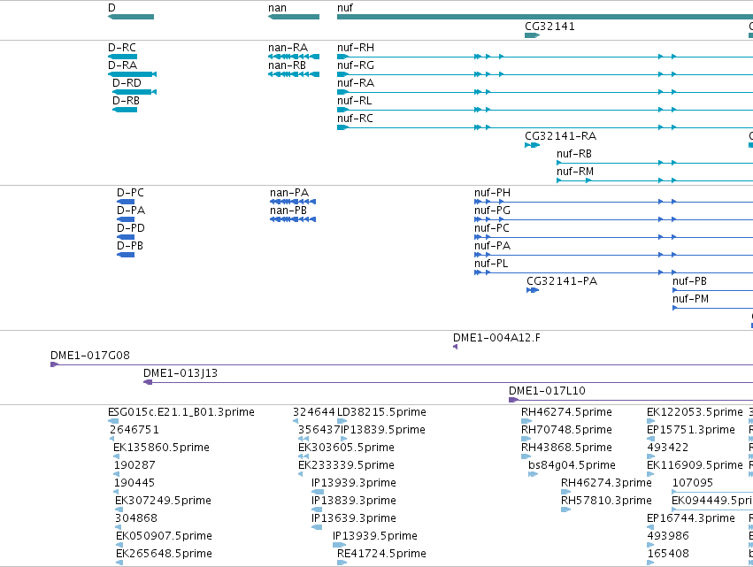The height and width of the screenshot is (567, 753).
Task: Click the EK135860.5prime EST label
Action: pyautogui.click(x=161, y=448)
